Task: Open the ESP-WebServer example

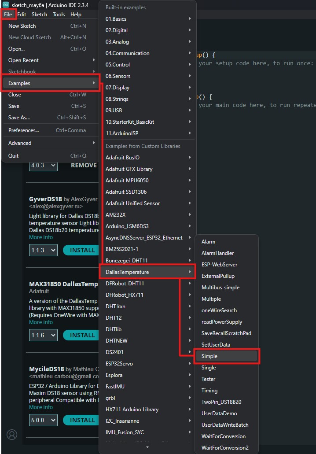Action: pyautogui.click(x=227, y=265)
